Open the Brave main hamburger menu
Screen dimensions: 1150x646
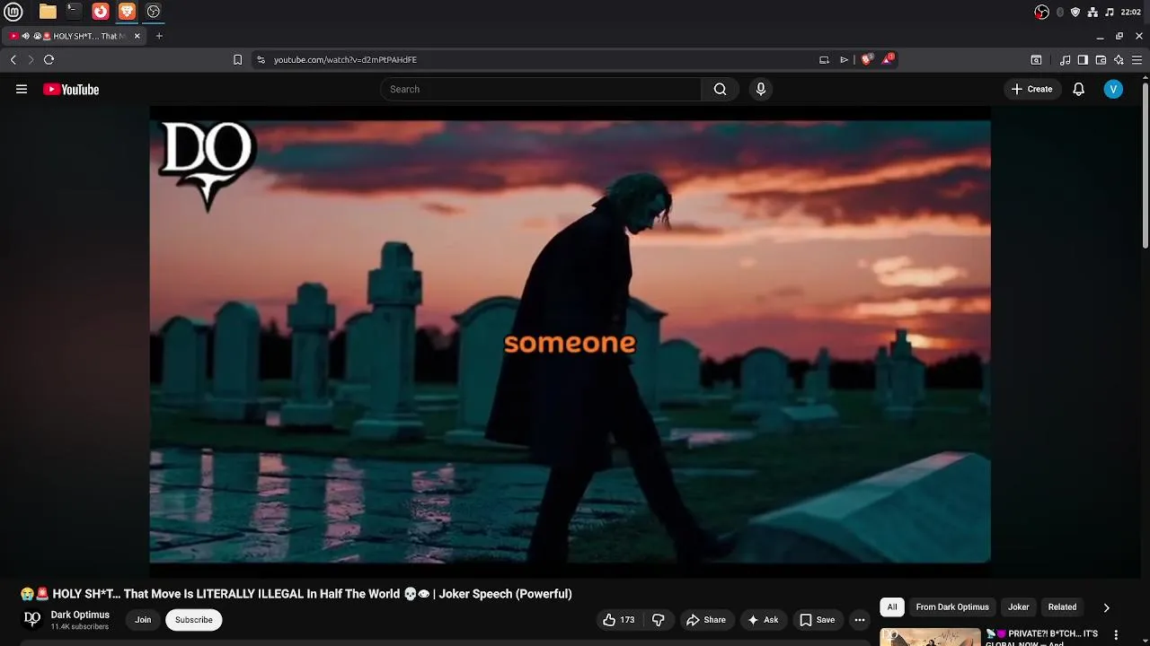coord(1137,59)
